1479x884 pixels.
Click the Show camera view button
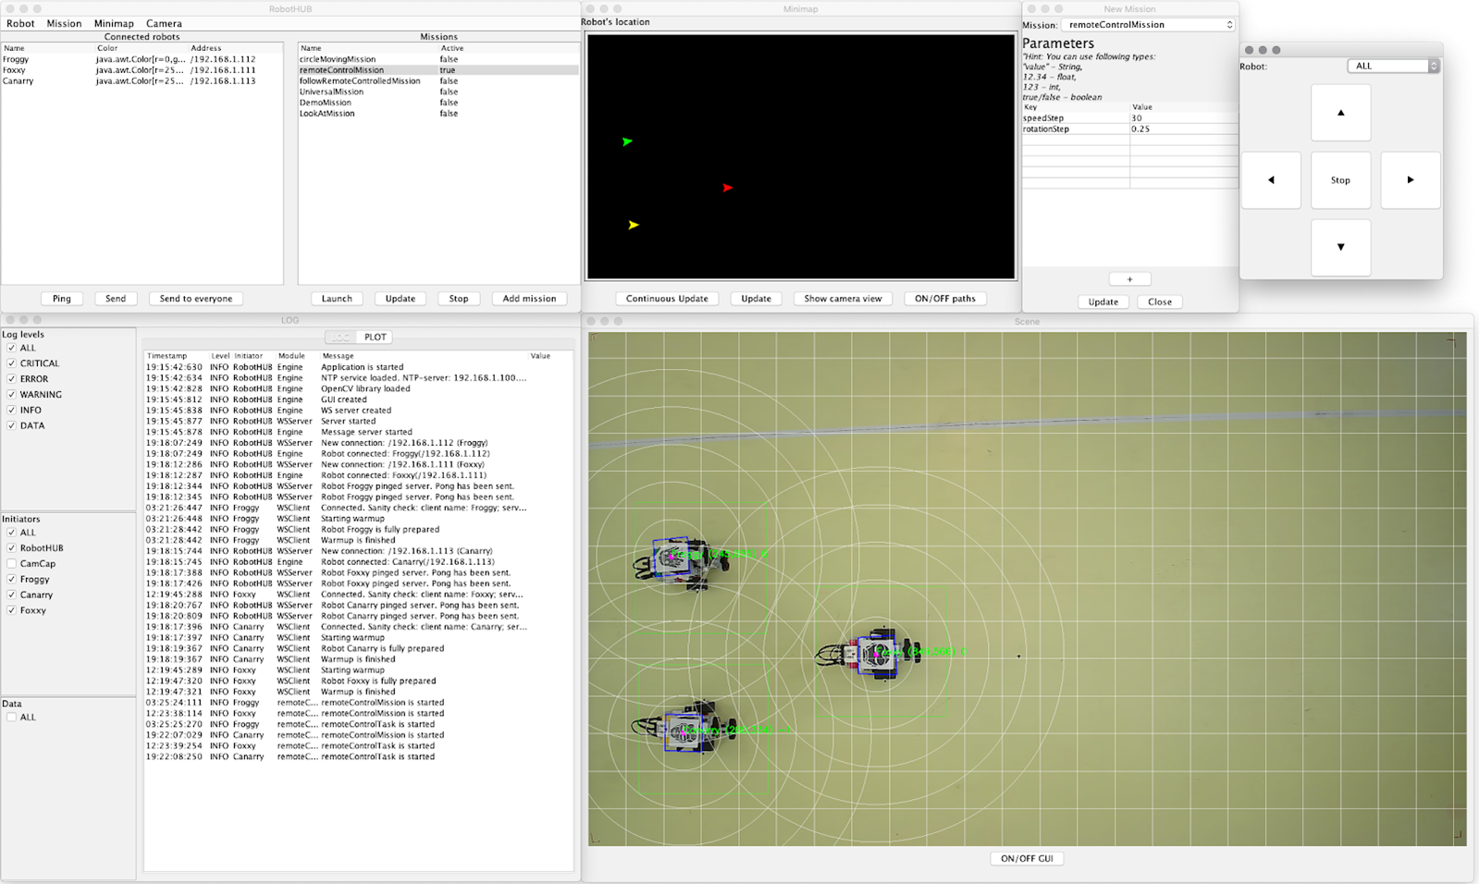[843, 299]
